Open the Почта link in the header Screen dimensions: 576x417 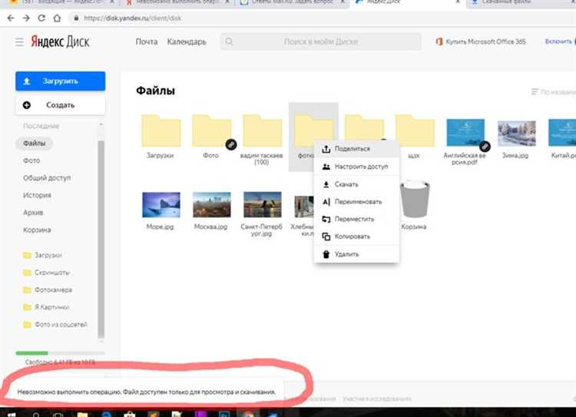point(146,41)
